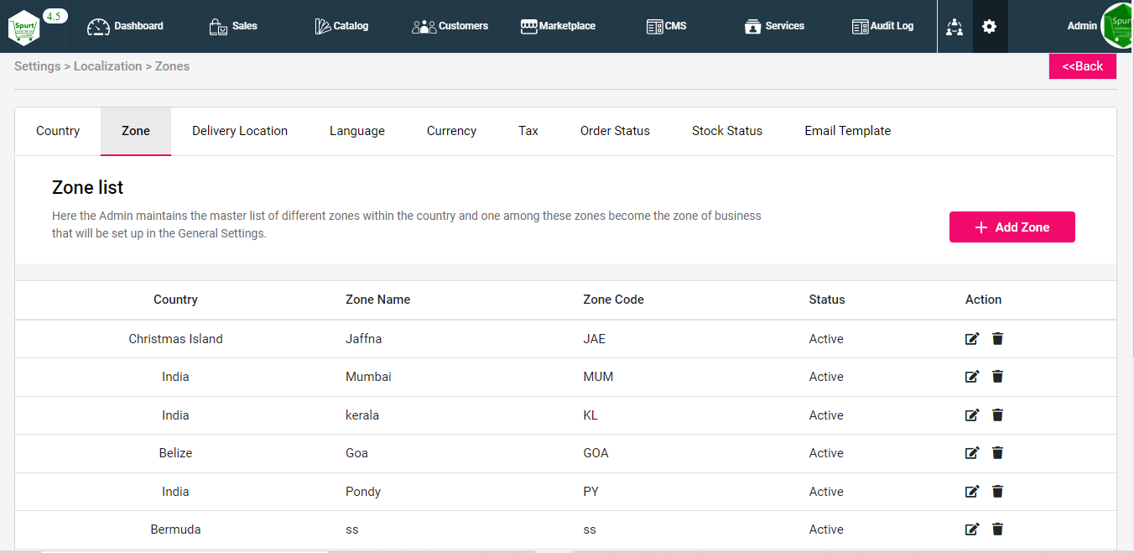Edit the Goa zone

tap(972, 453)
